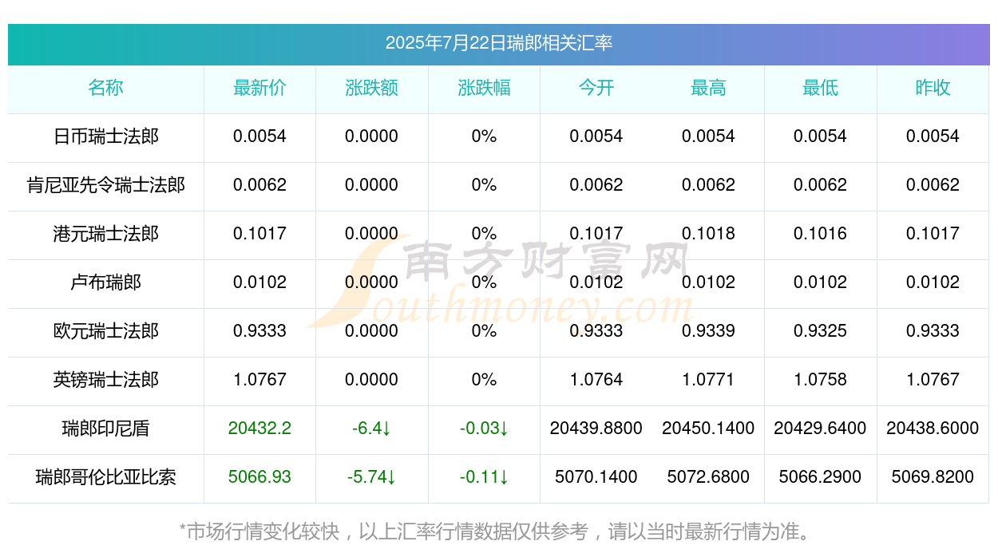Click the 今开 value '5070.1400'
Viewport: 998px width, 557px height.
(596, 477)
